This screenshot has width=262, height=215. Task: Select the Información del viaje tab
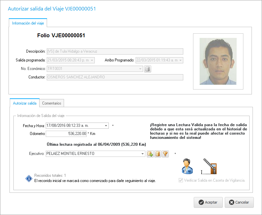tap(28, 23)
